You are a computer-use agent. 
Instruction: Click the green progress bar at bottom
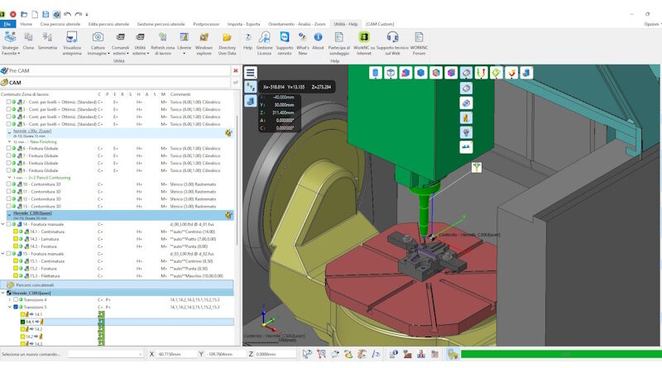(561, 354)
